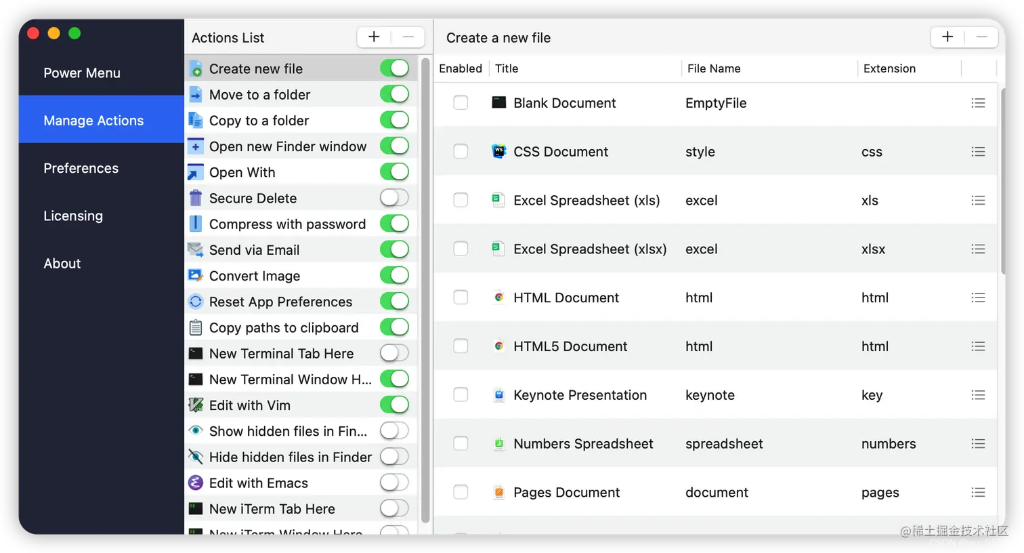Click the Reset App Preferences icon
The image size is (1024, 553).
coord(196,301)
